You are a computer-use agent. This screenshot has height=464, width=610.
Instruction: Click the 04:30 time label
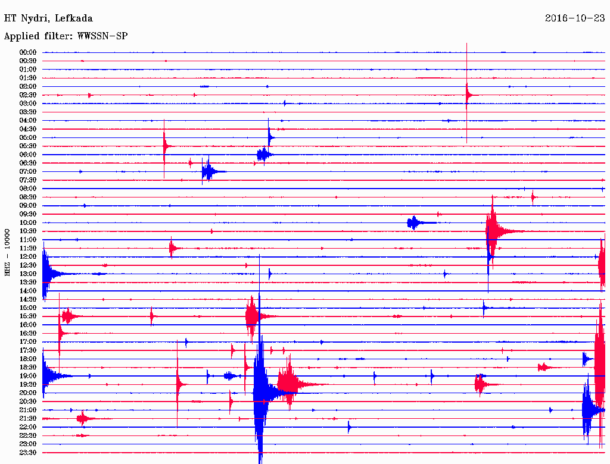pos(28,129)
